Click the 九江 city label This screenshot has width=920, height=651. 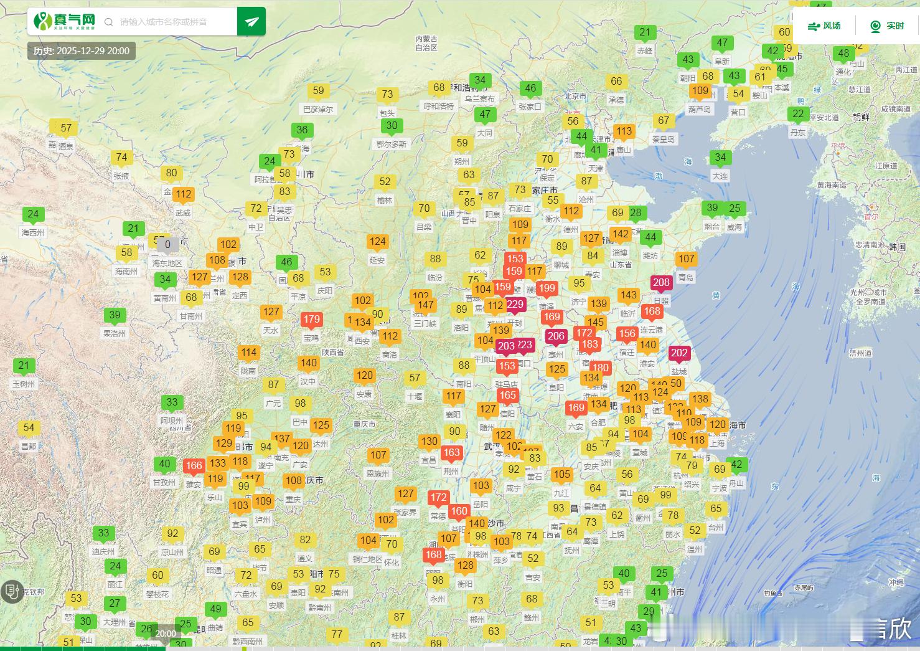tap(561, 493)
